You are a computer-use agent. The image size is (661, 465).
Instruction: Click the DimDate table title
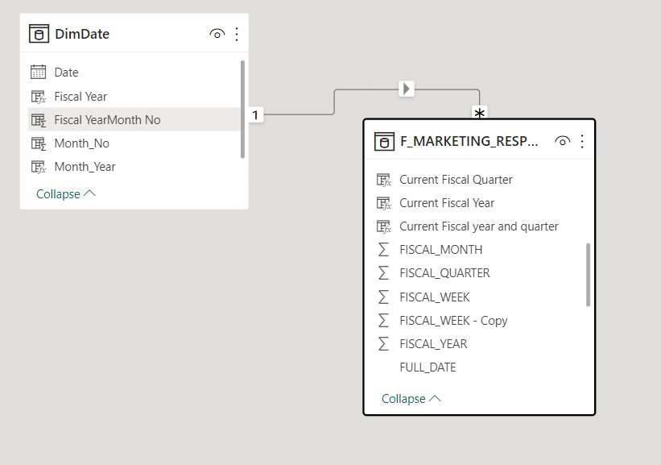pos(82,34)
